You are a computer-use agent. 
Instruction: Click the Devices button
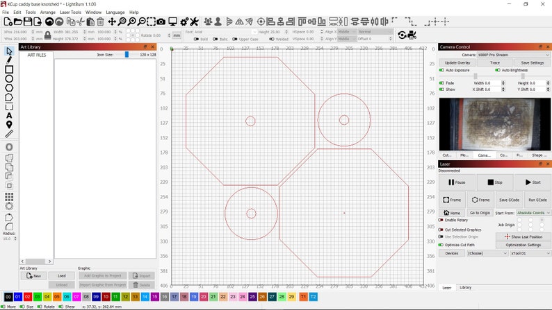click(452, 253)
